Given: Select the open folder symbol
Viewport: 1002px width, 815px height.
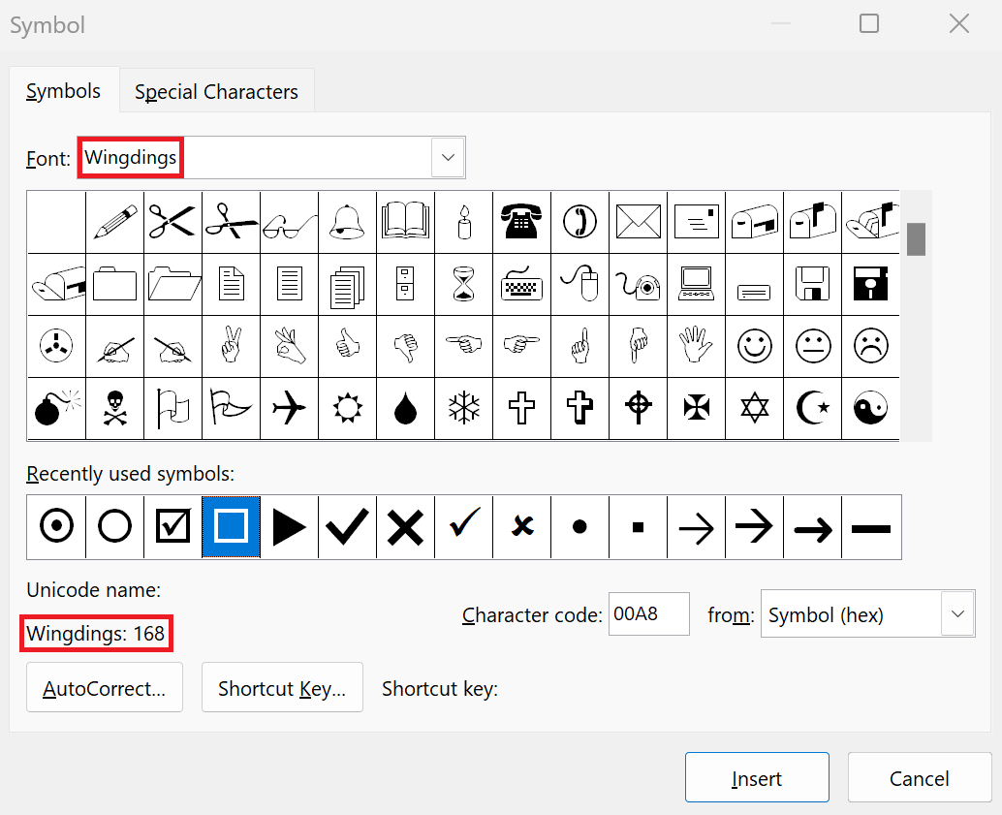Looking at the screenshot, I should tap(173, 284).
